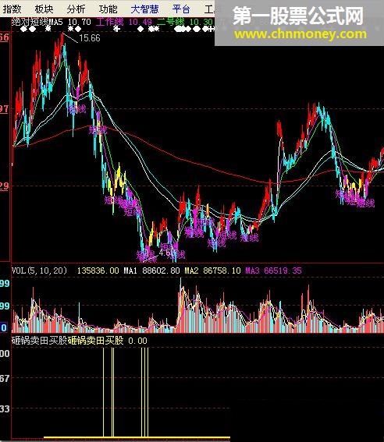384x442 pixels.
Task: Select the 工作线 10.49 indicator label
Action: click(x=124, y=22)
